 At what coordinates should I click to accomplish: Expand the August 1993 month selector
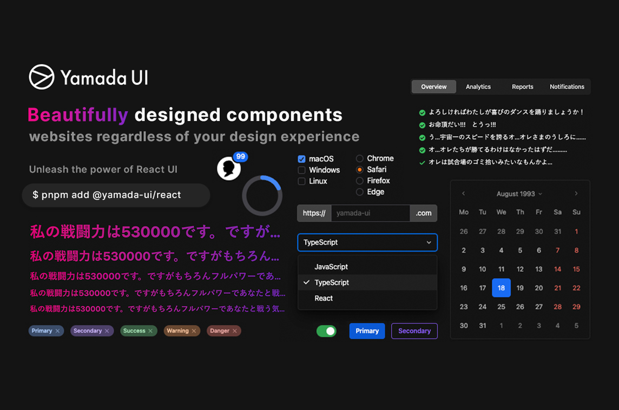point(519,194)
